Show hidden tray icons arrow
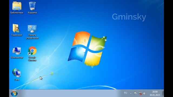173x97 pixels. (x=131, y=93)
